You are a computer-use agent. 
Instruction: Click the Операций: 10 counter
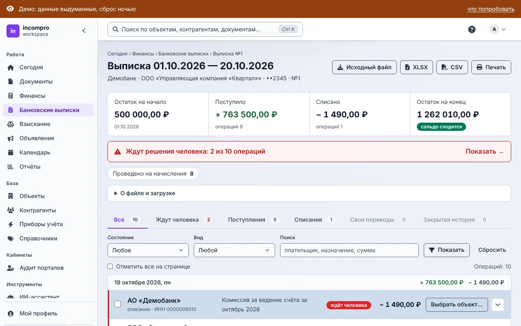(x=493, y=267)
